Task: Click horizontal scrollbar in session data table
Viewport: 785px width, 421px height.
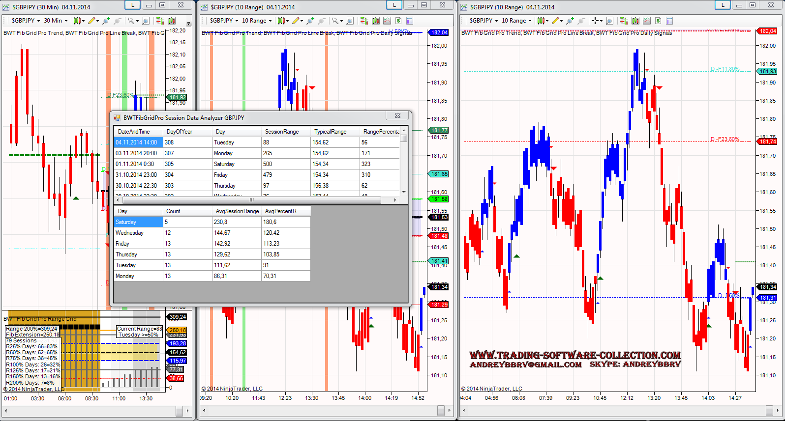Action: (251, 200)
